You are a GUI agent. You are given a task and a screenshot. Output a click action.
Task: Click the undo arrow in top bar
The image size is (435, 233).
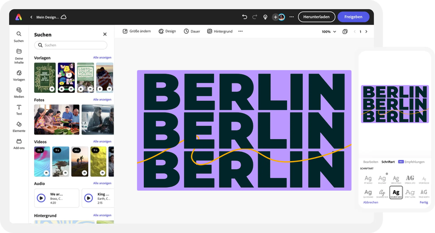pos(244,17)
